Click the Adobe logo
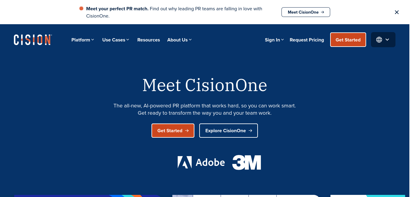Screen dimensions: 413x197 click(201, 163)
